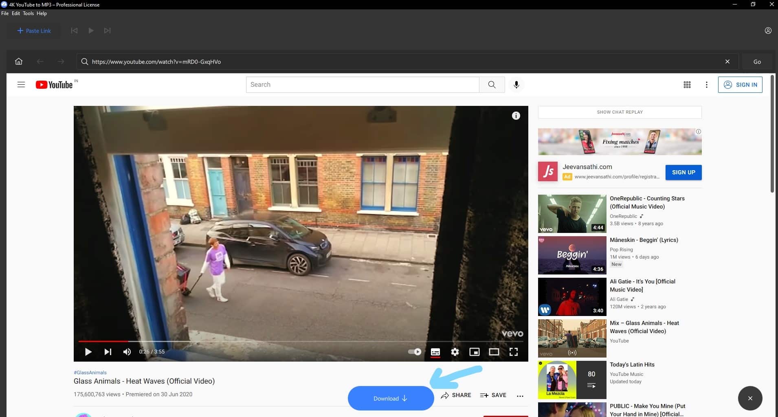Click the Pop Rising channel name
The height and width of the screenshot is (417, 778).
[621, 250]
